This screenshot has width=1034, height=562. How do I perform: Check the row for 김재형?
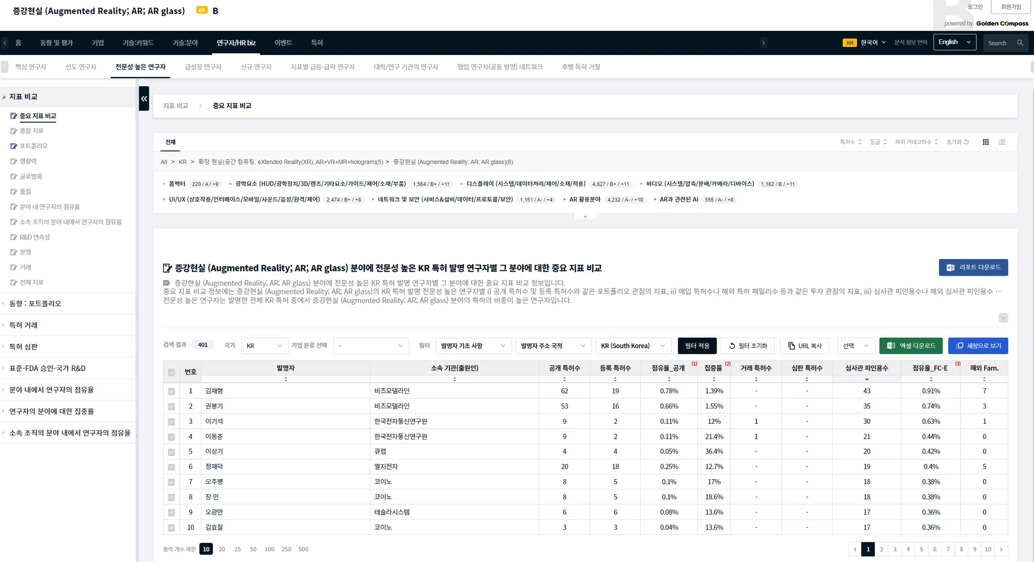(x=171, y=391)
